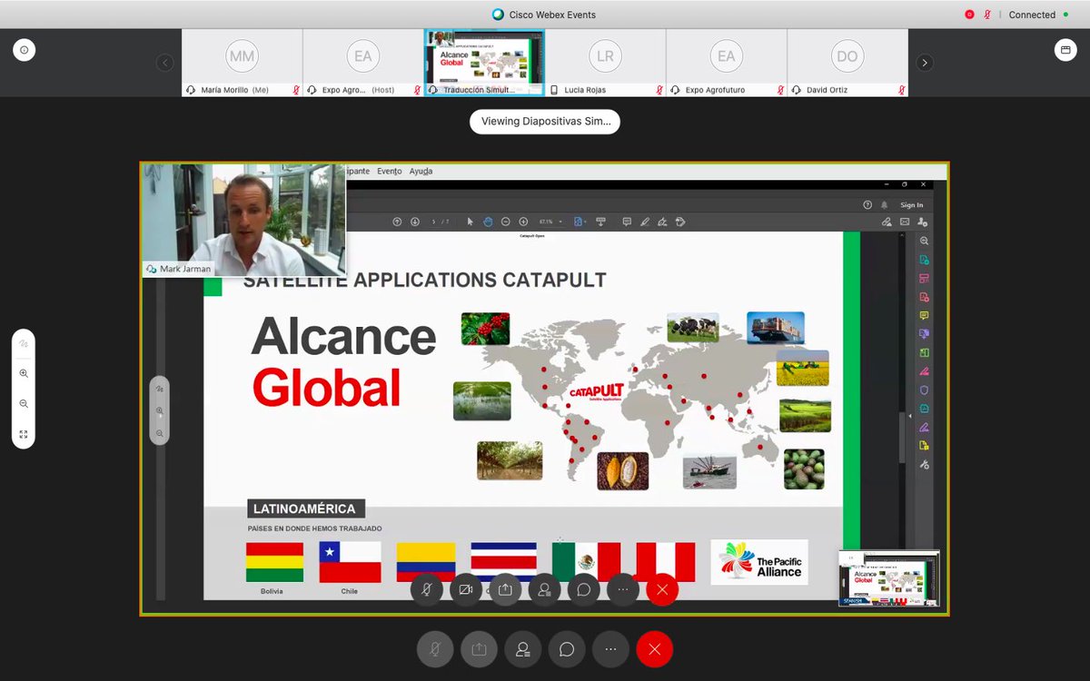1090x681 pixels.
Task: Click the Acrobat Comment tool yellow icon
Action: tap(924, 315)
